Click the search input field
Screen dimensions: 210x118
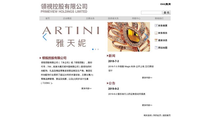point(151,12)
